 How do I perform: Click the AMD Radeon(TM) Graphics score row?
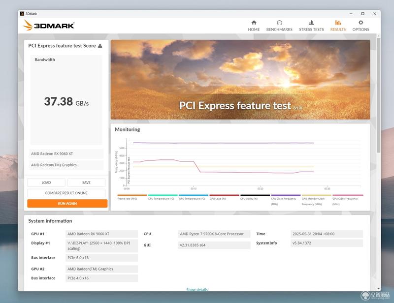[66, 165]
